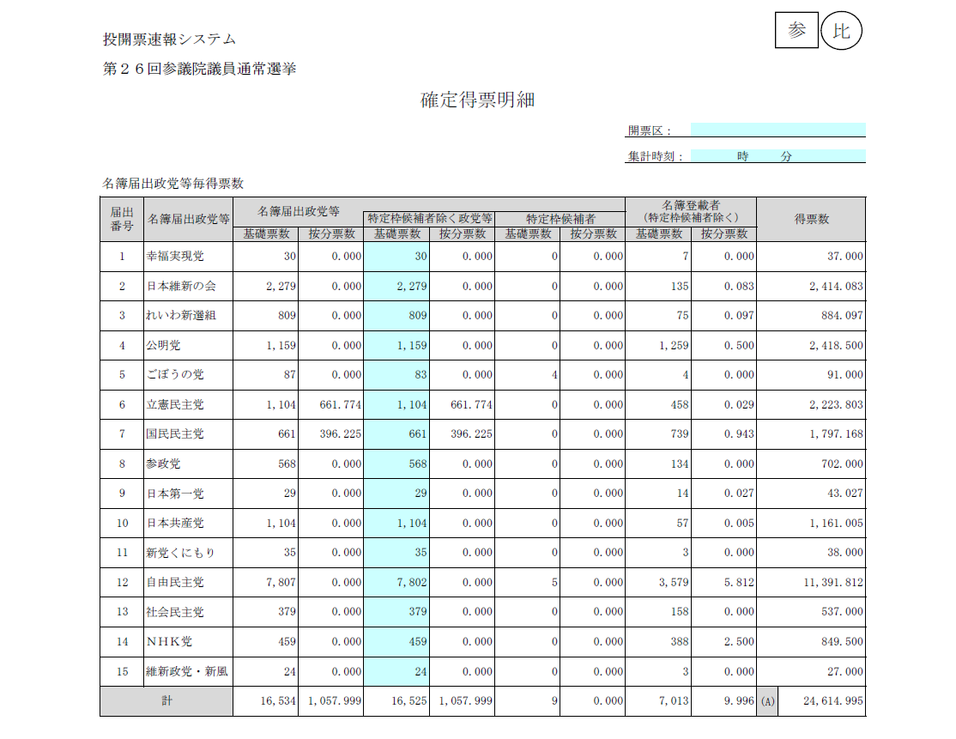This screenshot has height=739, width=956.
Task: Click the 届出番号 column header
Action: click(122, 219)
